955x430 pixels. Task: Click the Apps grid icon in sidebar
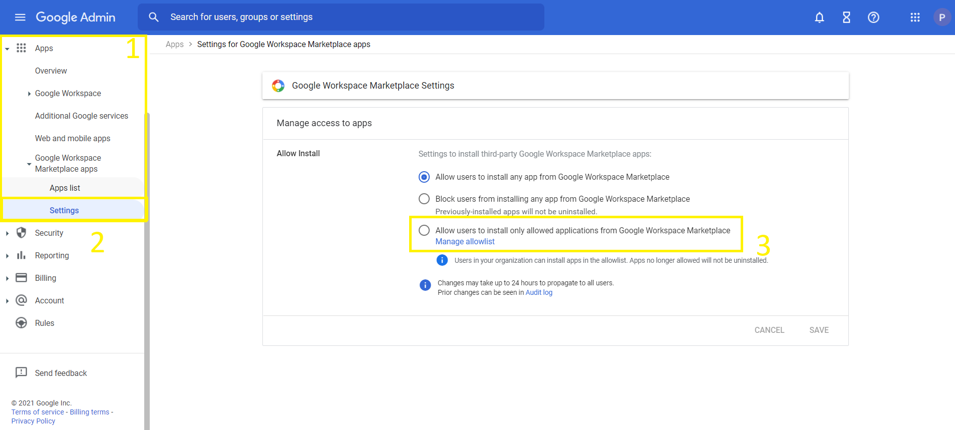(21, 48)
